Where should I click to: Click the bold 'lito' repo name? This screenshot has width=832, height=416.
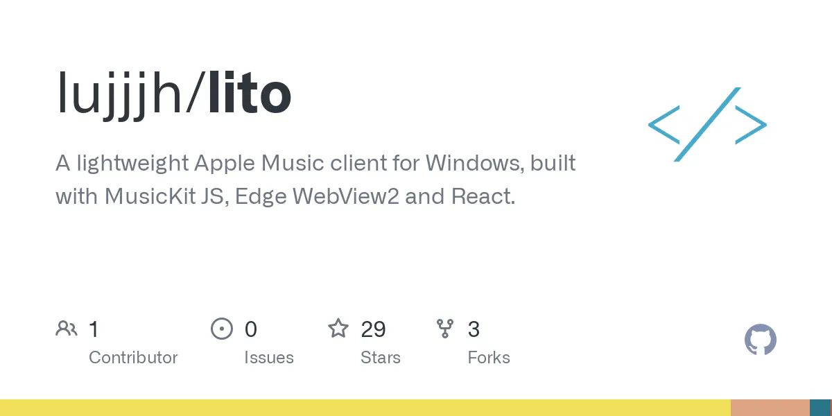click(x=250, y=92)
